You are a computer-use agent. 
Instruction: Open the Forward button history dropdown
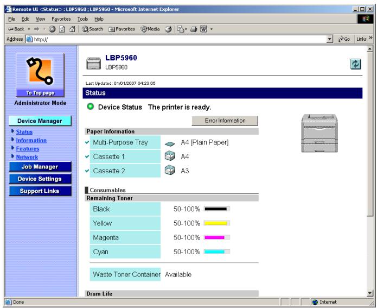[44, 29]
